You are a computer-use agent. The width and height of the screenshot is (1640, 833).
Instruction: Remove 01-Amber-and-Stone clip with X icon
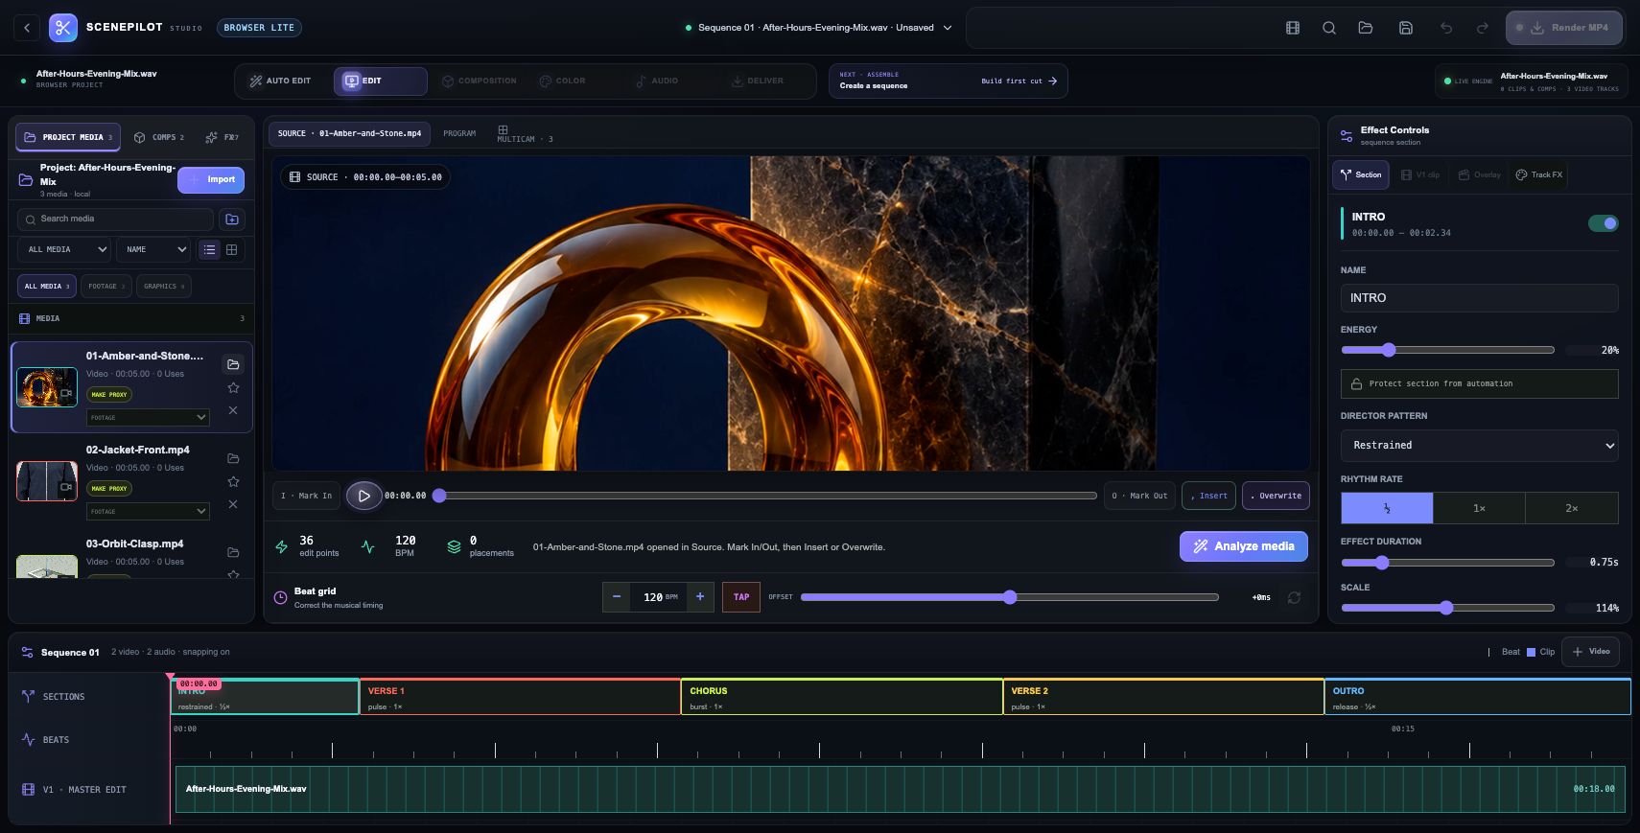click(x=233, y=410)
